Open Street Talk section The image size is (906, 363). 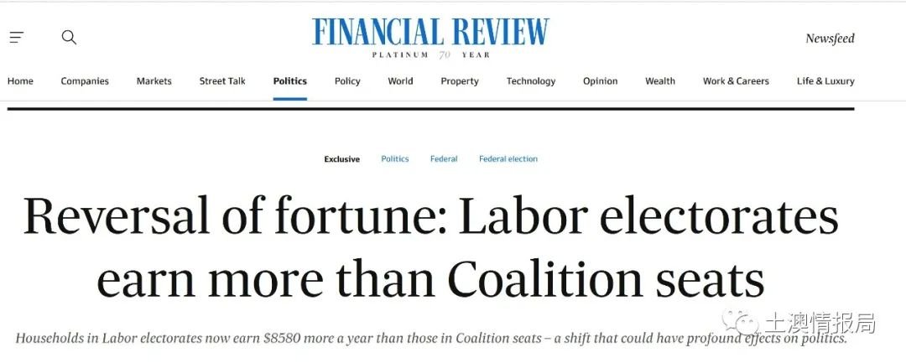(x=222, y=81)
